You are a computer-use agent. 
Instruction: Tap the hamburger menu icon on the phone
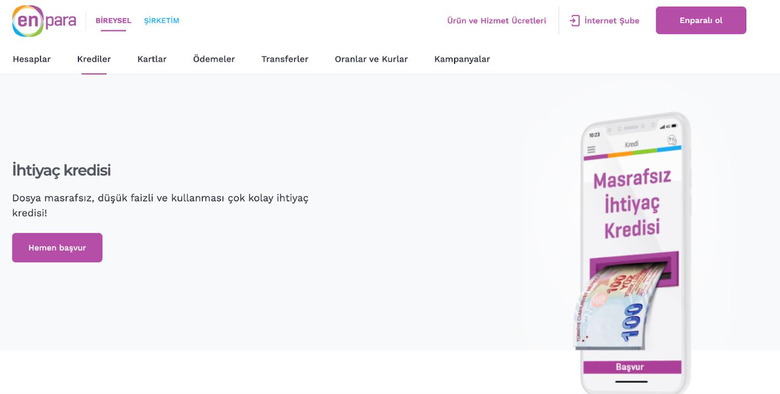592,150
